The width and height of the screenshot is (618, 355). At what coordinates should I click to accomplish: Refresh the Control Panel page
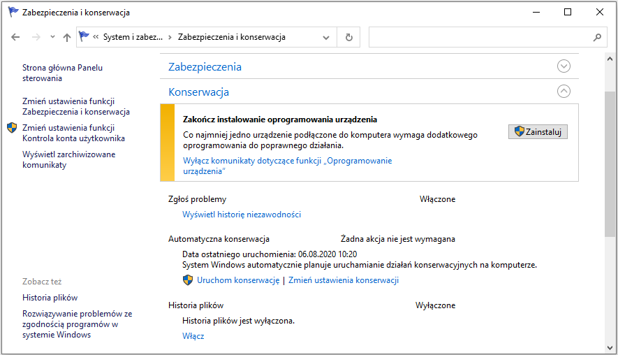[349, 37]
